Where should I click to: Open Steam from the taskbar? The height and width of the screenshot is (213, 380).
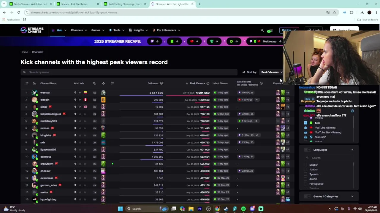click(x=226, y=209)
